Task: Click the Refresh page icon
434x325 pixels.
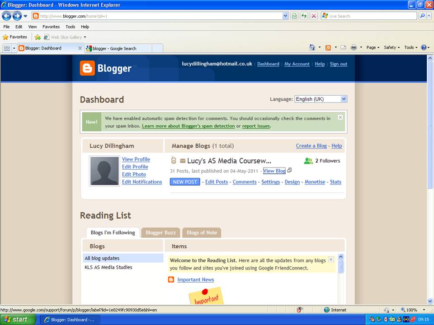Action: pyautogui.click(x=304, y=16)
